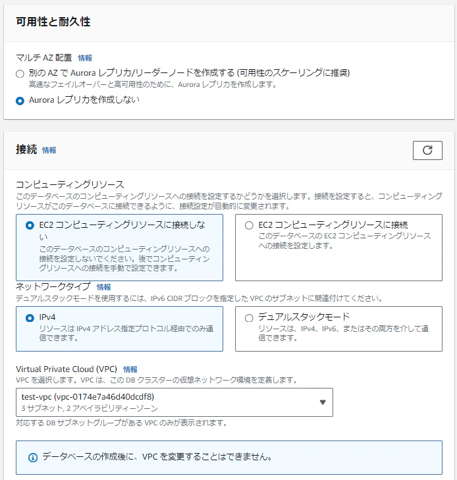Click the ネットワークタイプ label
This screenshot has width=457, height=480.
(x=53, y=286)
